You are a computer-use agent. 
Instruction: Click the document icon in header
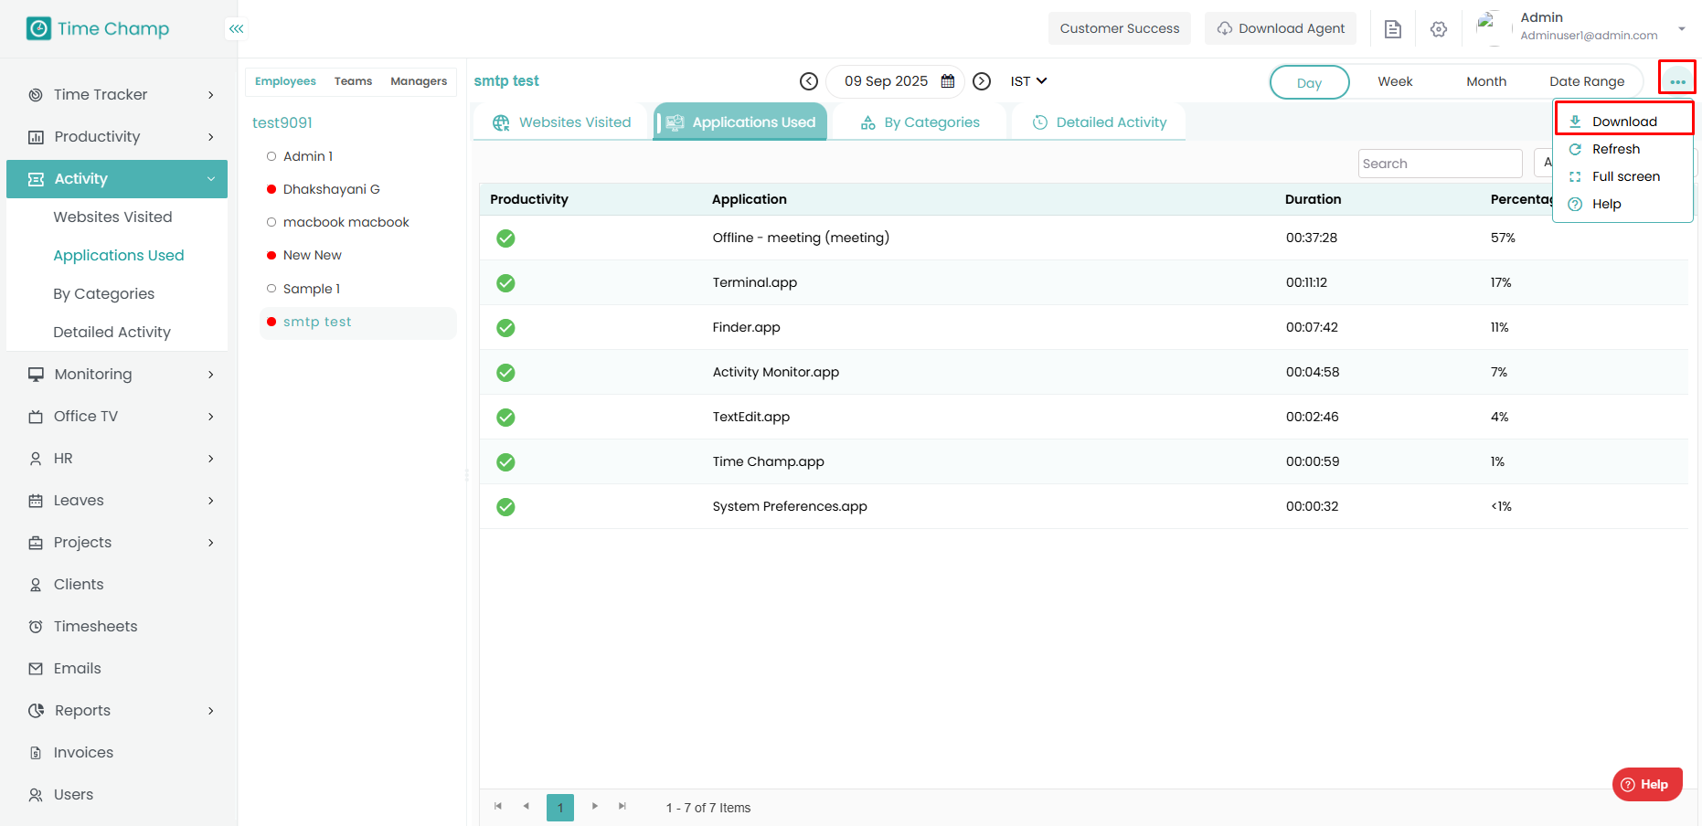pyautogui.click(x=1392, y=29)
